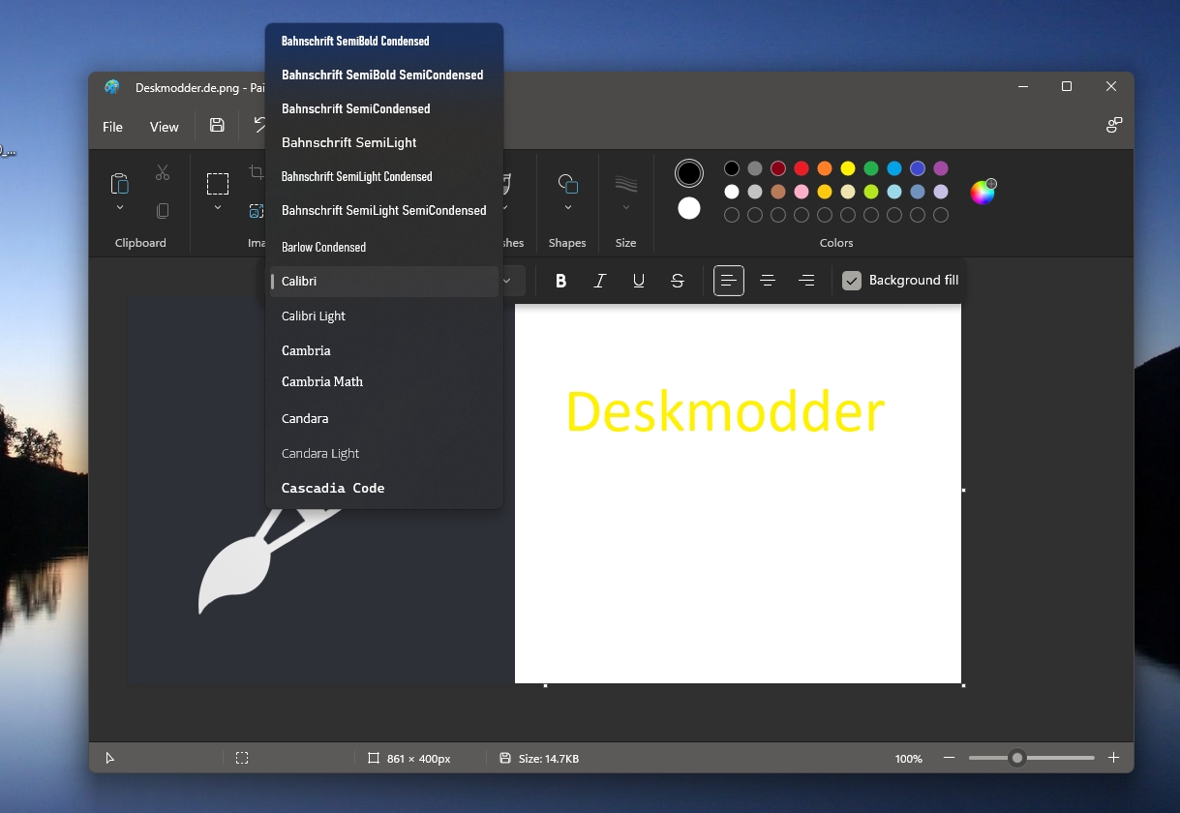Click the zoom in plus button

(x=1113, y=758)
